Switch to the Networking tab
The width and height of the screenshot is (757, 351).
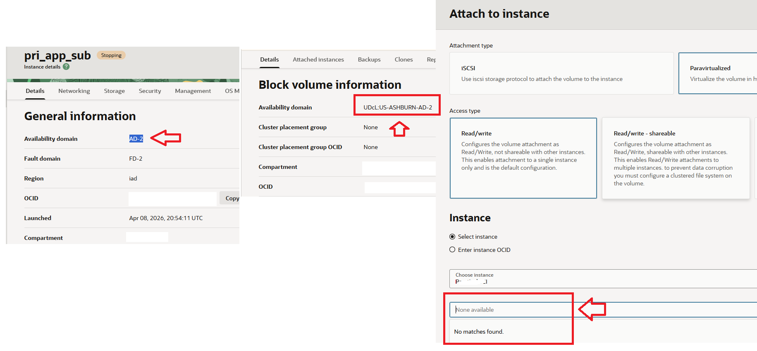tap(74, 91)
